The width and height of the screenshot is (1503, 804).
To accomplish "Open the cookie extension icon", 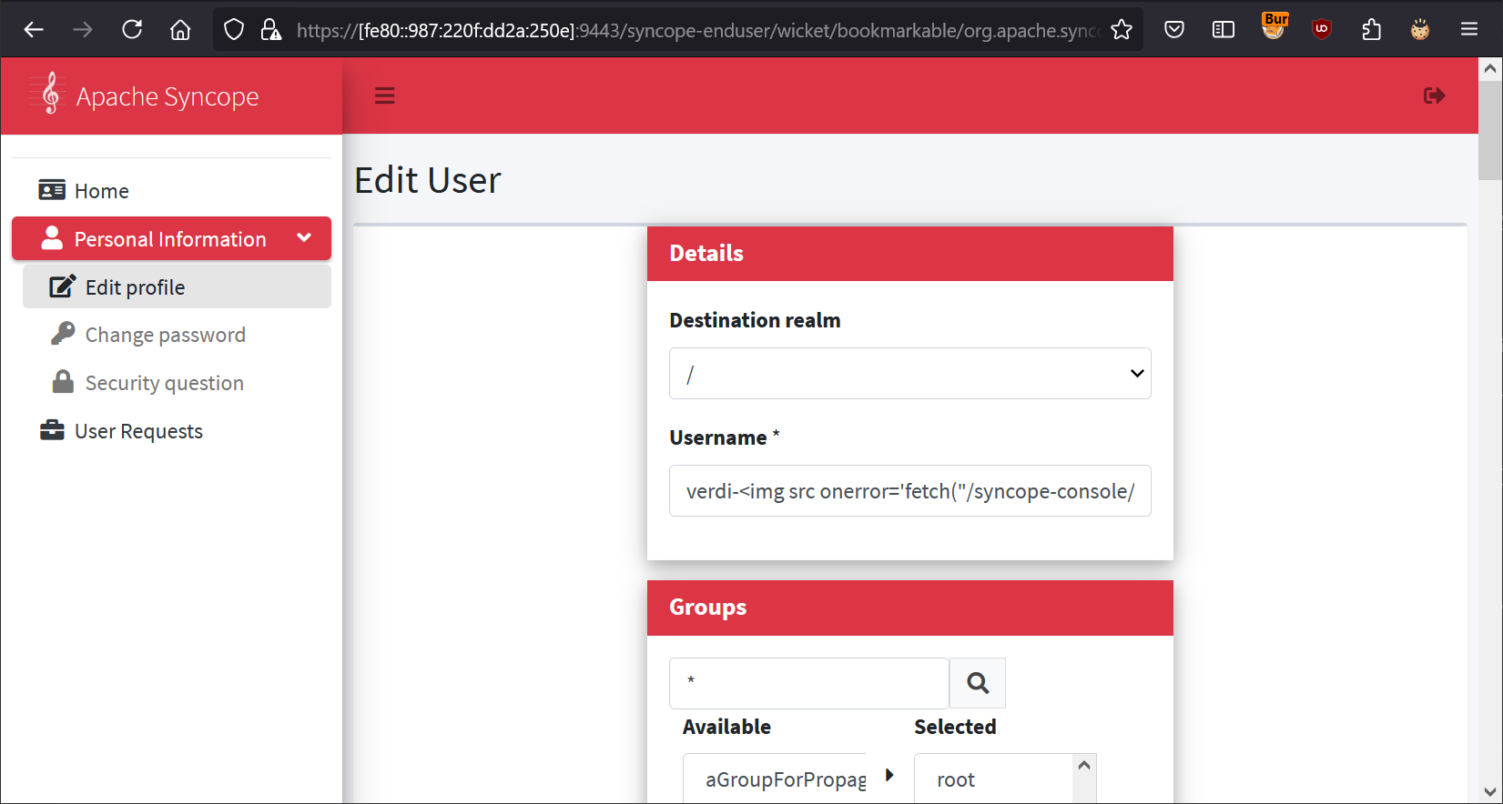I will tap(1420, 30).
